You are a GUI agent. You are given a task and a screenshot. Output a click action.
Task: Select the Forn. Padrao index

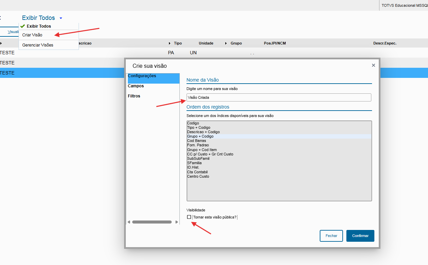point(279,145)
